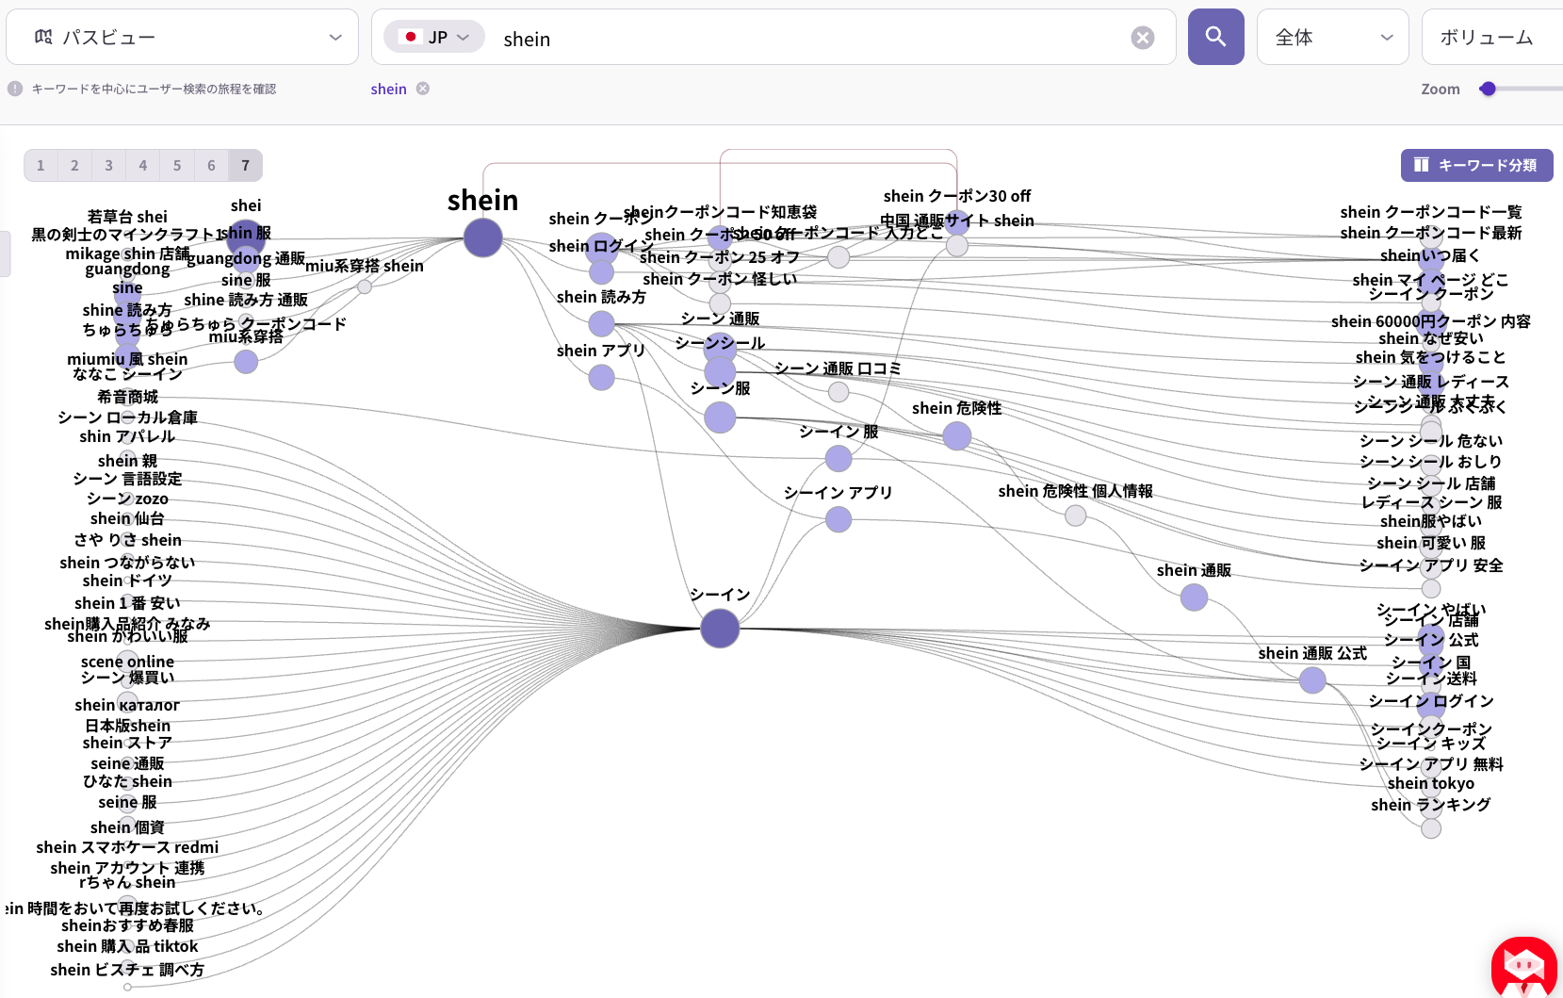Click the Japan flag icon in the country selector
Viewport: 1563px width, 998px height.
[x=412, y=36]
